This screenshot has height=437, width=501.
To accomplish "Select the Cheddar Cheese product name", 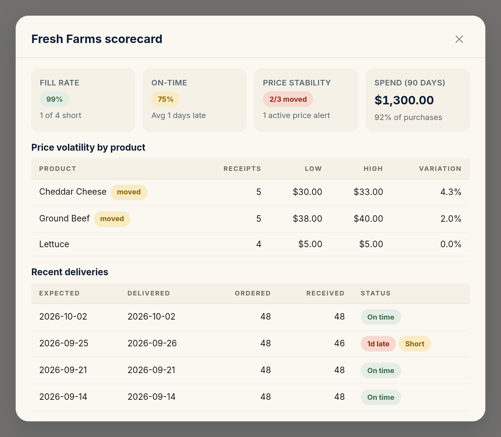I will tap(73, 192).
